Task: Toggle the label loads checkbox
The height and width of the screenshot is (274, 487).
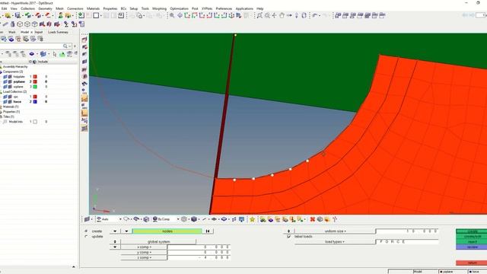Action: (x=289, y=237)
